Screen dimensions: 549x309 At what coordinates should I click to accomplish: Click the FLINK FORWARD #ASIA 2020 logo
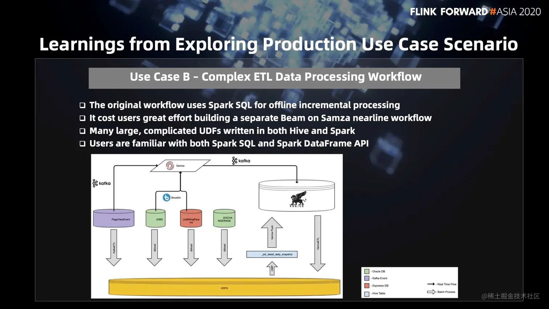(x=475, y=12)
